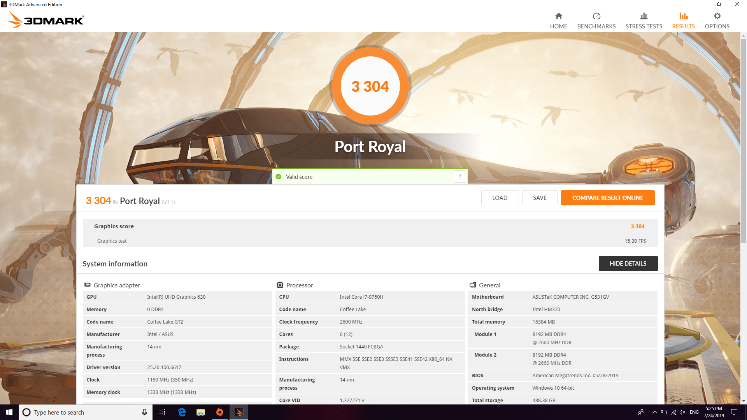Click HIDE DETAILS expander button

pyautogui.click(x=628, y=263)
